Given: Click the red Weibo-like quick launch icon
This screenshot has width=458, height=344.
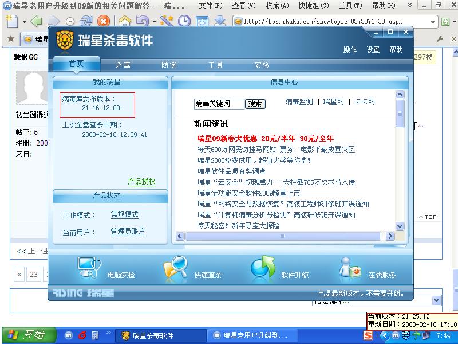Looking at the screenshot, I should [x=82, y=335].
